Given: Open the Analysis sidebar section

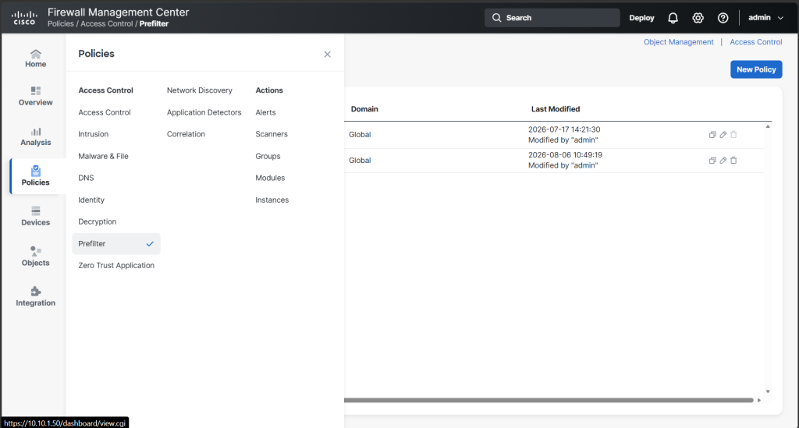Looking at the screenshot, I should [35, 136].
